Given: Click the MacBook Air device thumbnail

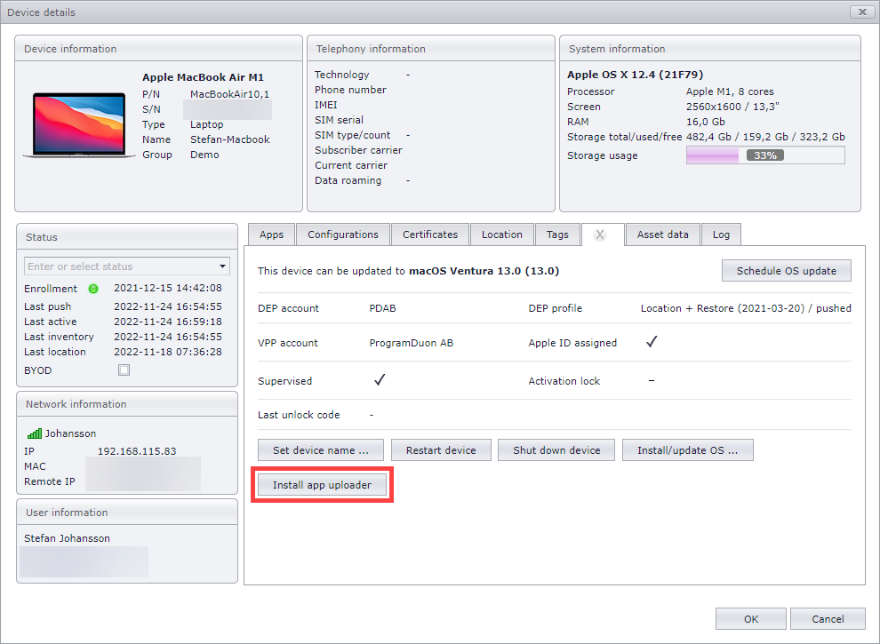Looking at the screenshot, I should click(78, 125).
